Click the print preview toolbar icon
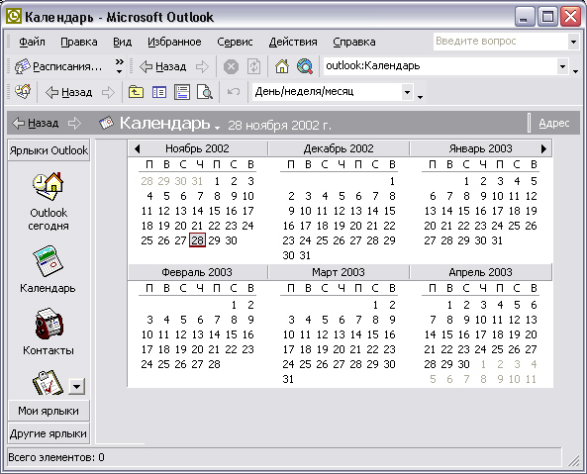This screenshot has height=474, width=587. pos(205,92)
